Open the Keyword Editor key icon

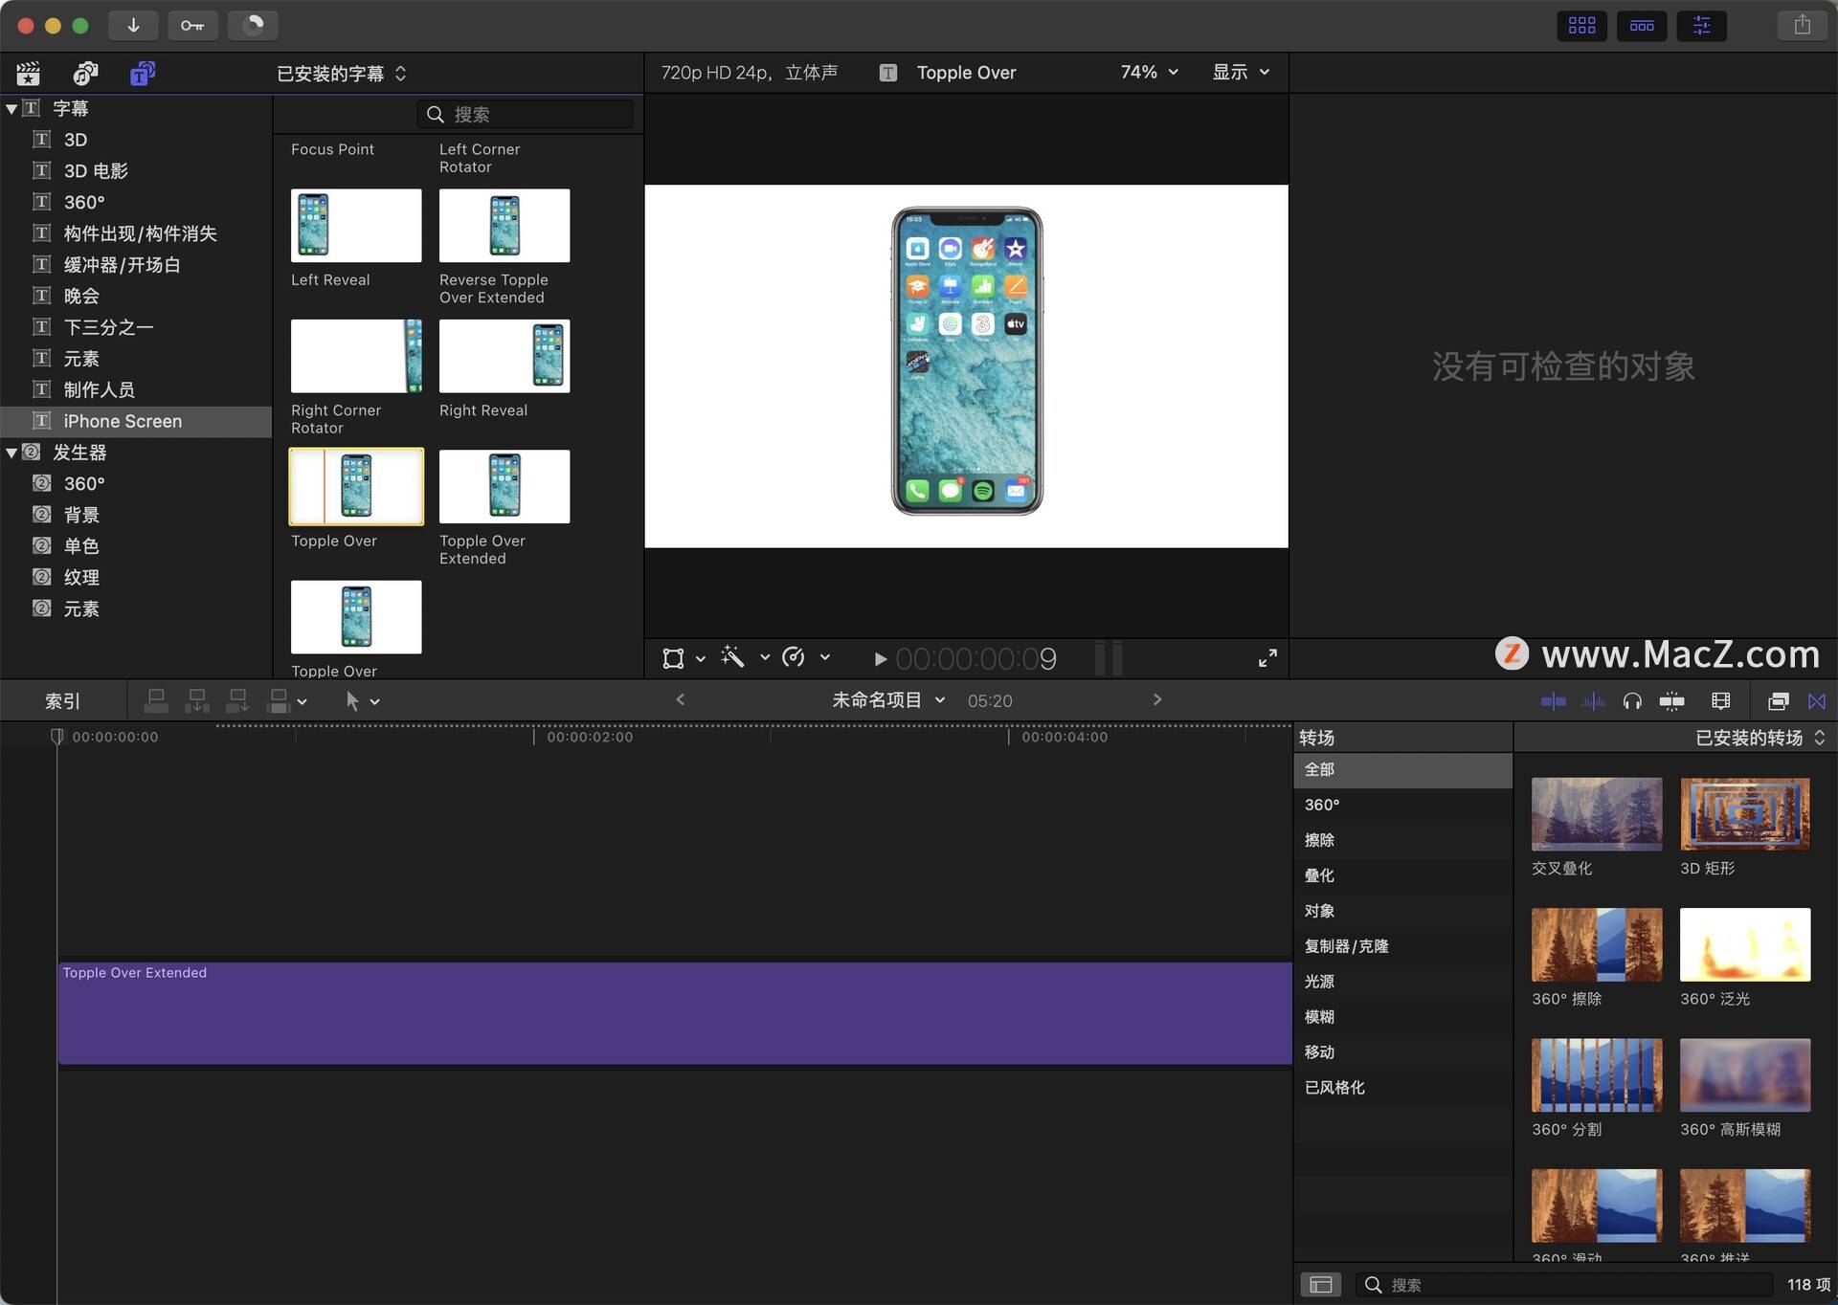[x=192, y=25]
